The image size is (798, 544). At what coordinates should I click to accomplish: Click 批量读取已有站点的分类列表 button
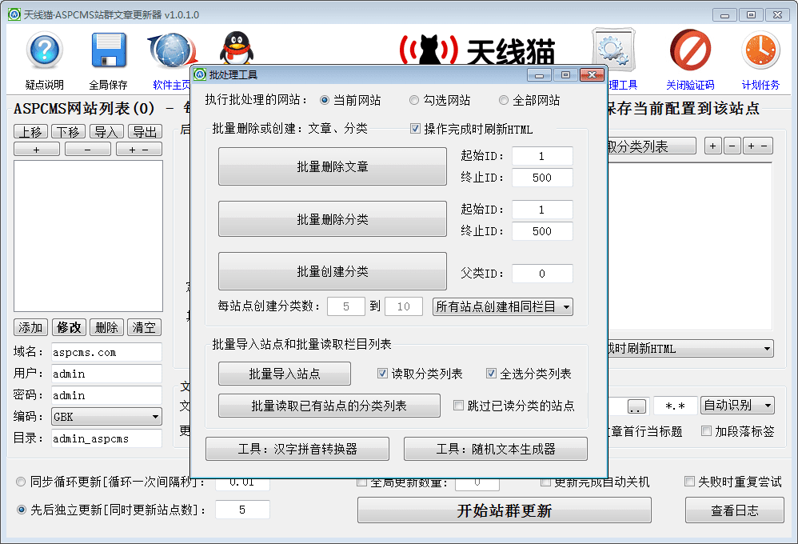pyautogui.click(x=329, y=406)
